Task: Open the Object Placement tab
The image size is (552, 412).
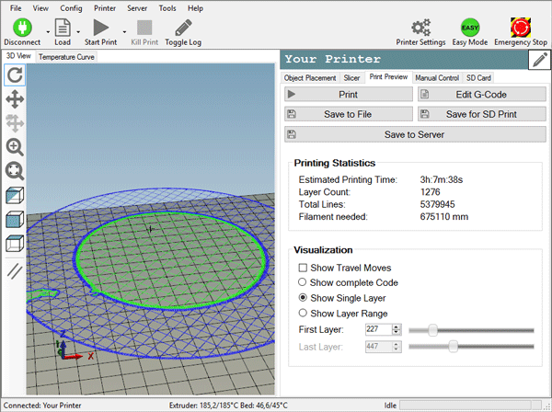Action: pos(310,78)
